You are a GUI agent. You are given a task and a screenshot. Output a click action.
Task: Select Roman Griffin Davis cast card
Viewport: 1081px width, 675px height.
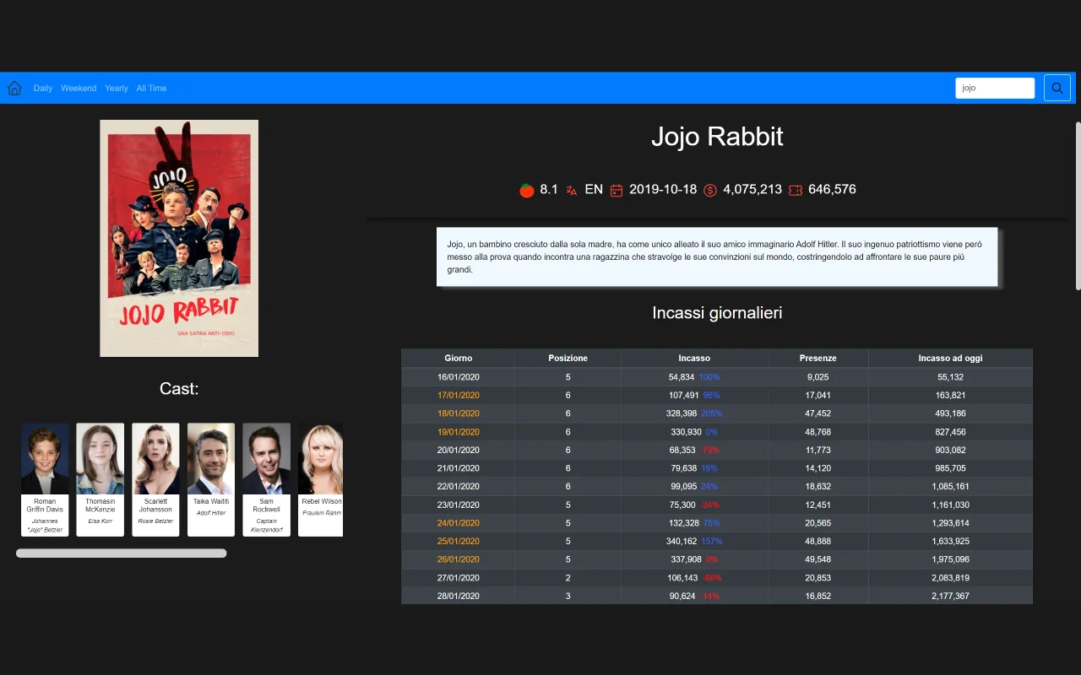coord(45,479)
